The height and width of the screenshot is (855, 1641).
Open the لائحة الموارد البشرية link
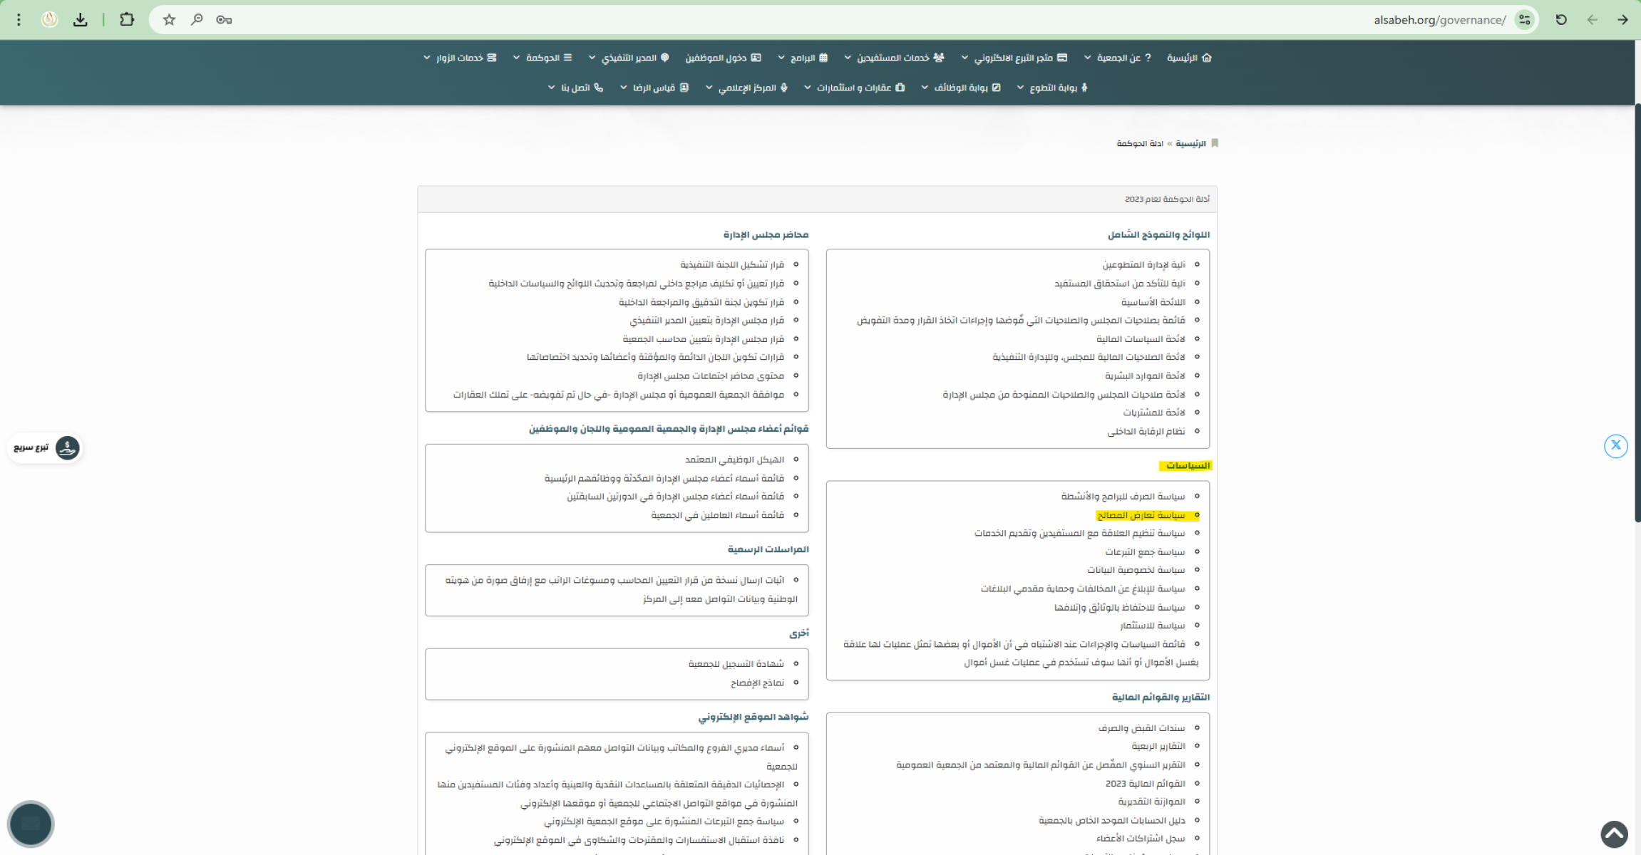(x=1145, y=376)
